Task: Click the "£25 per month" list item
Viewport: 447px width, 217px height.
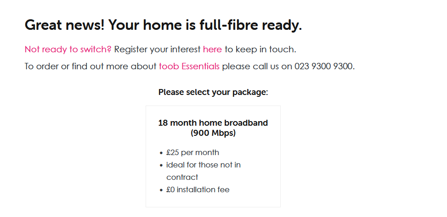Action: 192,152
